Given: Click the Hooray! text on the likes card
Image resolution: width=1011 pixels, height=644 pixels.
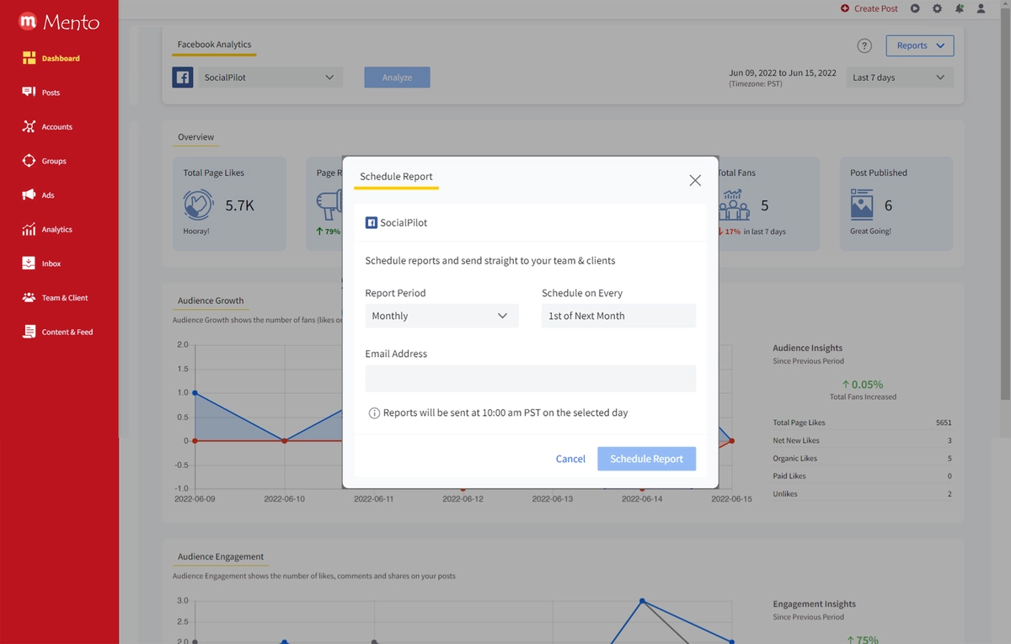Looking at the screenshot, I should (x=196, y=231).
